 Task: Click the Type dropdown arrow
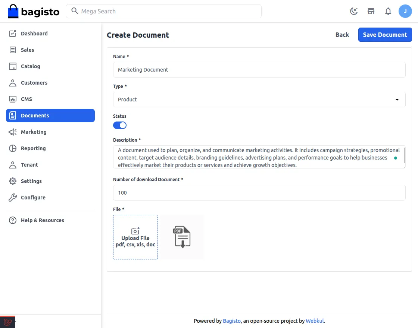[x=397, y=100]
